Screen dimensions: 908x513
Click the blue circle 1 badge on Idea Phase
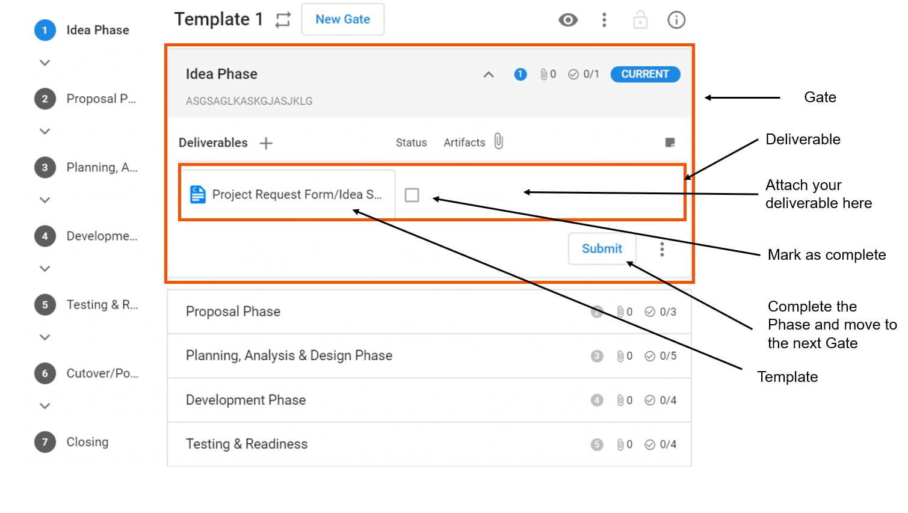tap(519, 74)
